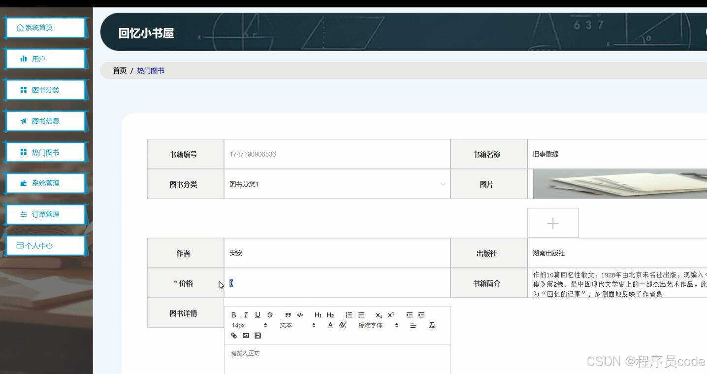The height and width of the screenshot is (374, 707).
Task: Click the code view icon in the editor
Action: tap(300, 315)
